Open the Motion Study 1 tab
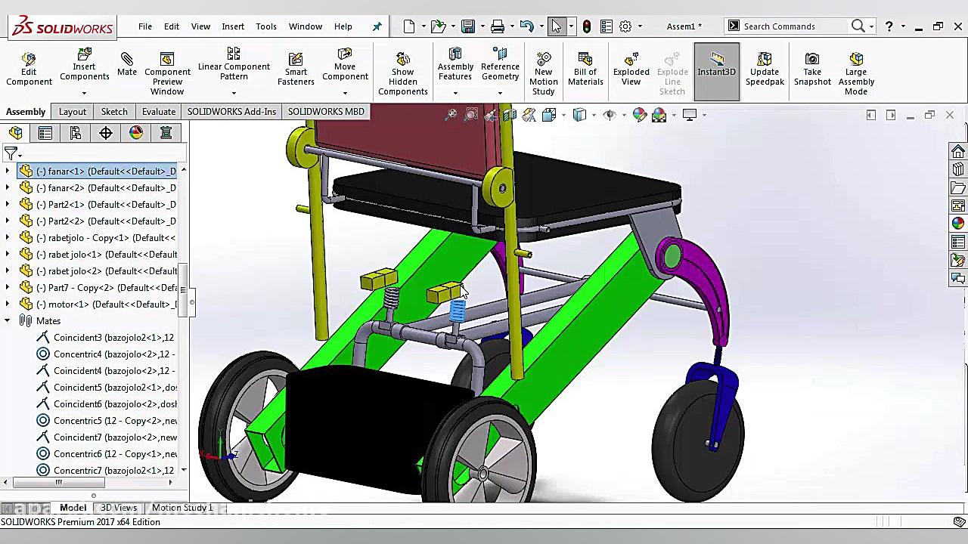 tap(182, 508)
